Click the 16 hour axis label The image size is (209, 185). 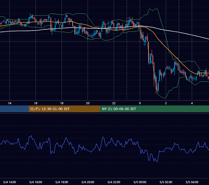point(36,103)
